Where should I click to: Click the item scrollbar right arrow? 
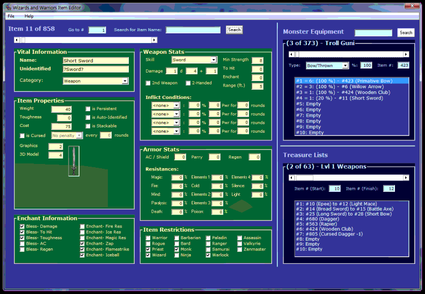[x=154, y=40]
